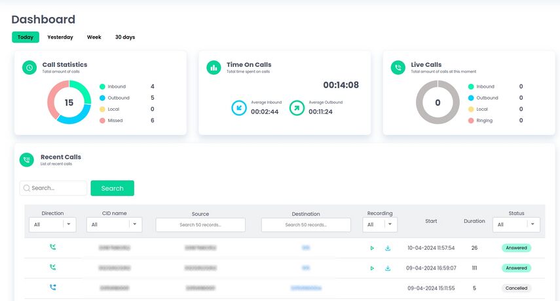The height and width of the screenshot is (301, 560).
Task: Open the Recording filter dropdown
Action: 380,224
